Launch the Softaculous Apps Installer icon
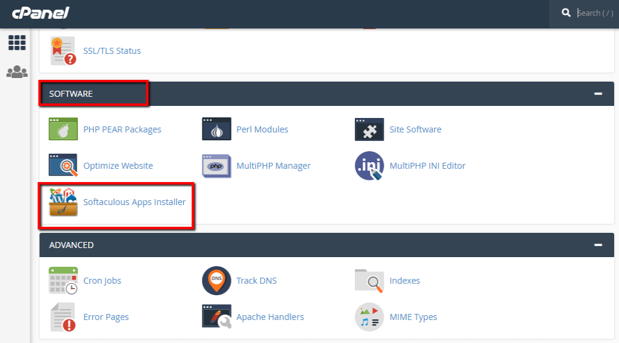 coord(63,203)
